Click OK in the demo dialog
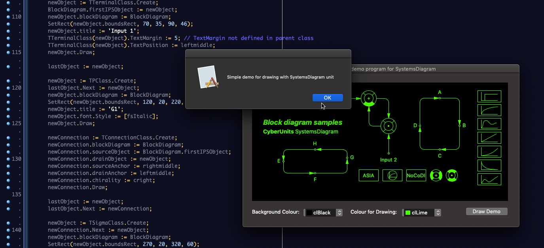This screenshot has width=544, height=248. [x=328, y=98]
